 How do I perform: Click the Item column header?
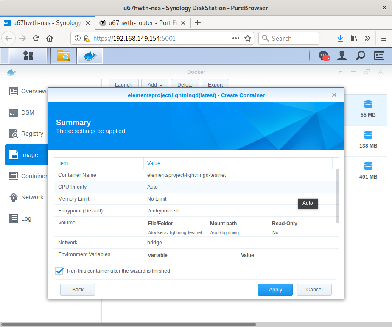[99, 163]
